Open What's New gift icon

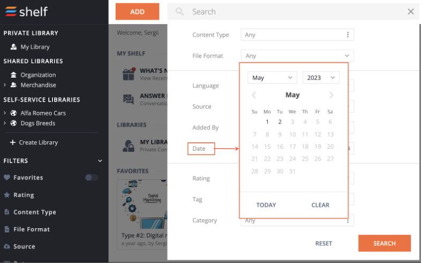pos(129,75)
